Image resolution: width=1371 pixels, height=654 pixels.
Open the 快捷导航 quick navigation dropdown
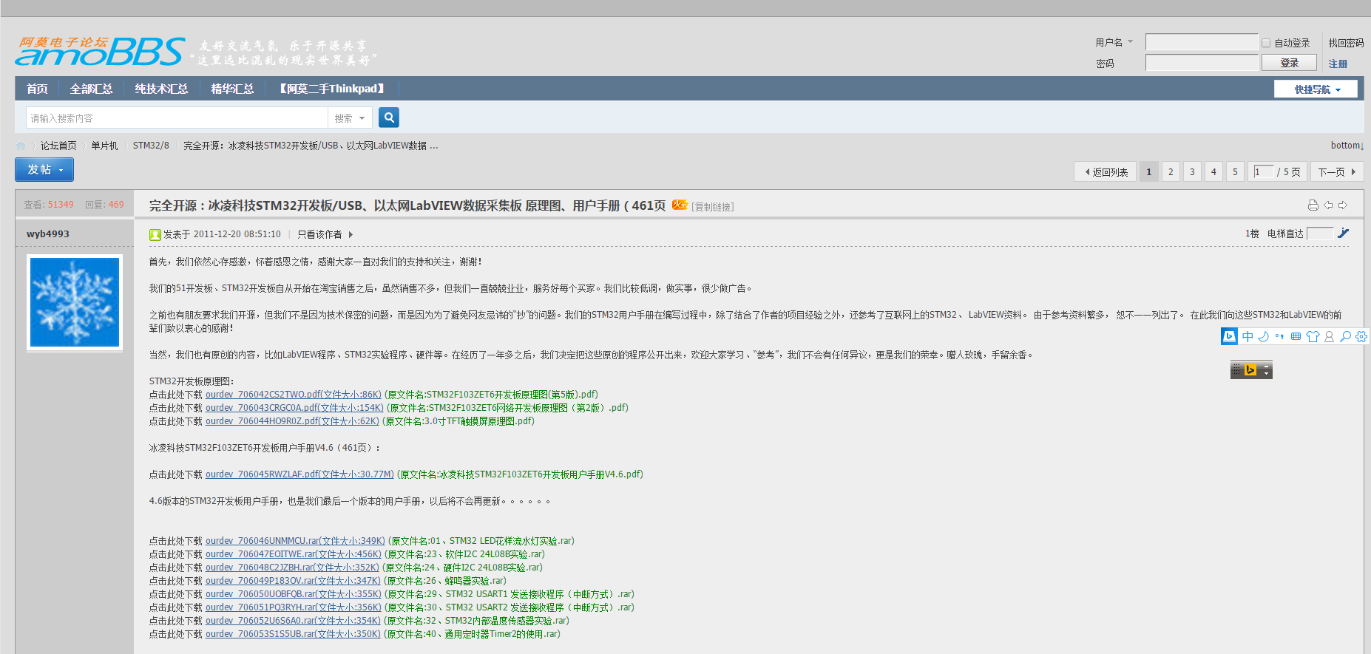pos(1316,89)
